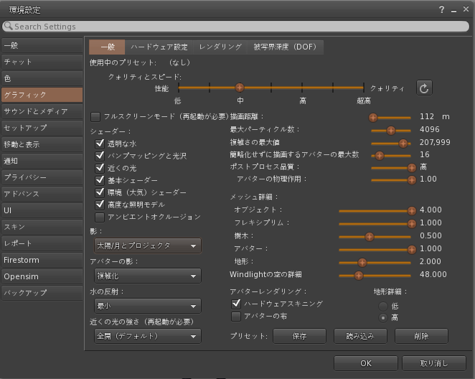Disable 透明な水 shader checkbox
This screenshot has height=379, width=475.
coord(100,144)
